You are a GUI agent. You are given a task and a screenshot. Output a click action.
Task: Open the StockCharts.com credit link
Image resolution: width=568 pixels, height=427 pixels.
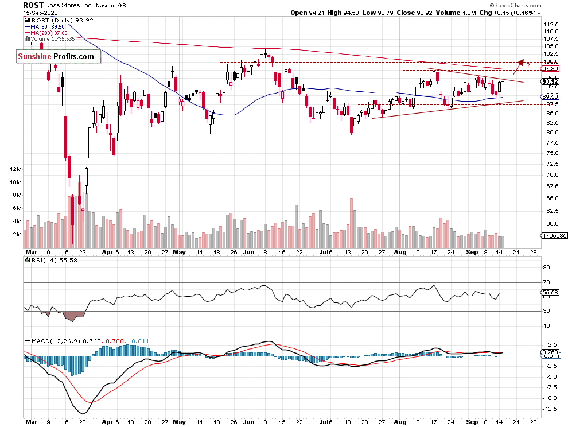515,5
